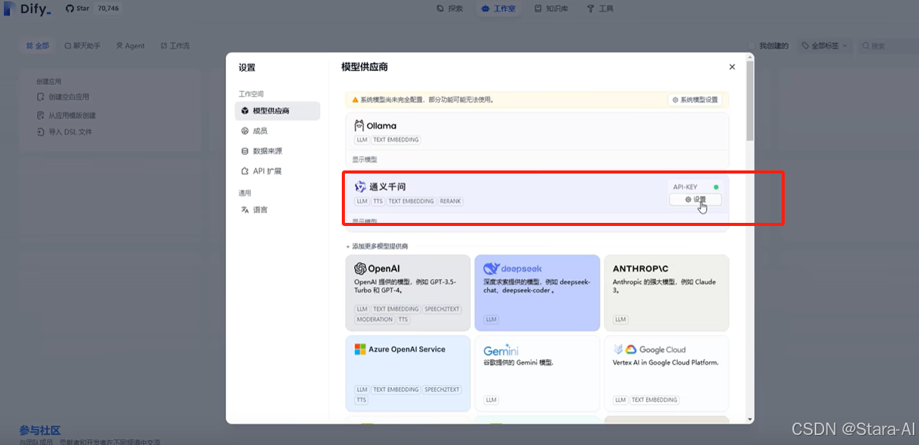Click the 导入 DSL 文件 icon

click(40, 132)
